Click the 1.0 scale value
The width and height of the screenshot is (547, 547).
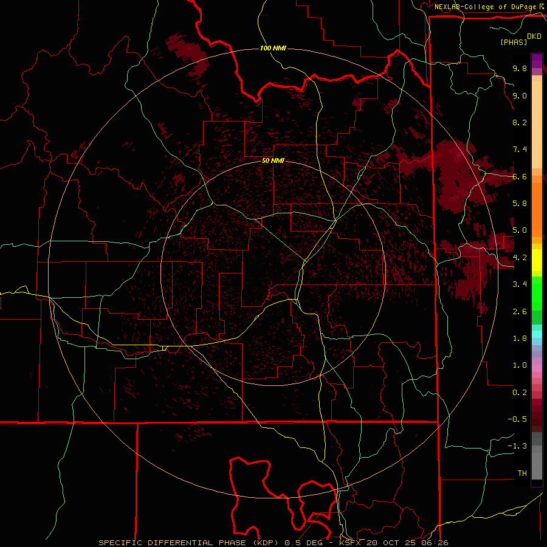(x=520, y=365)
